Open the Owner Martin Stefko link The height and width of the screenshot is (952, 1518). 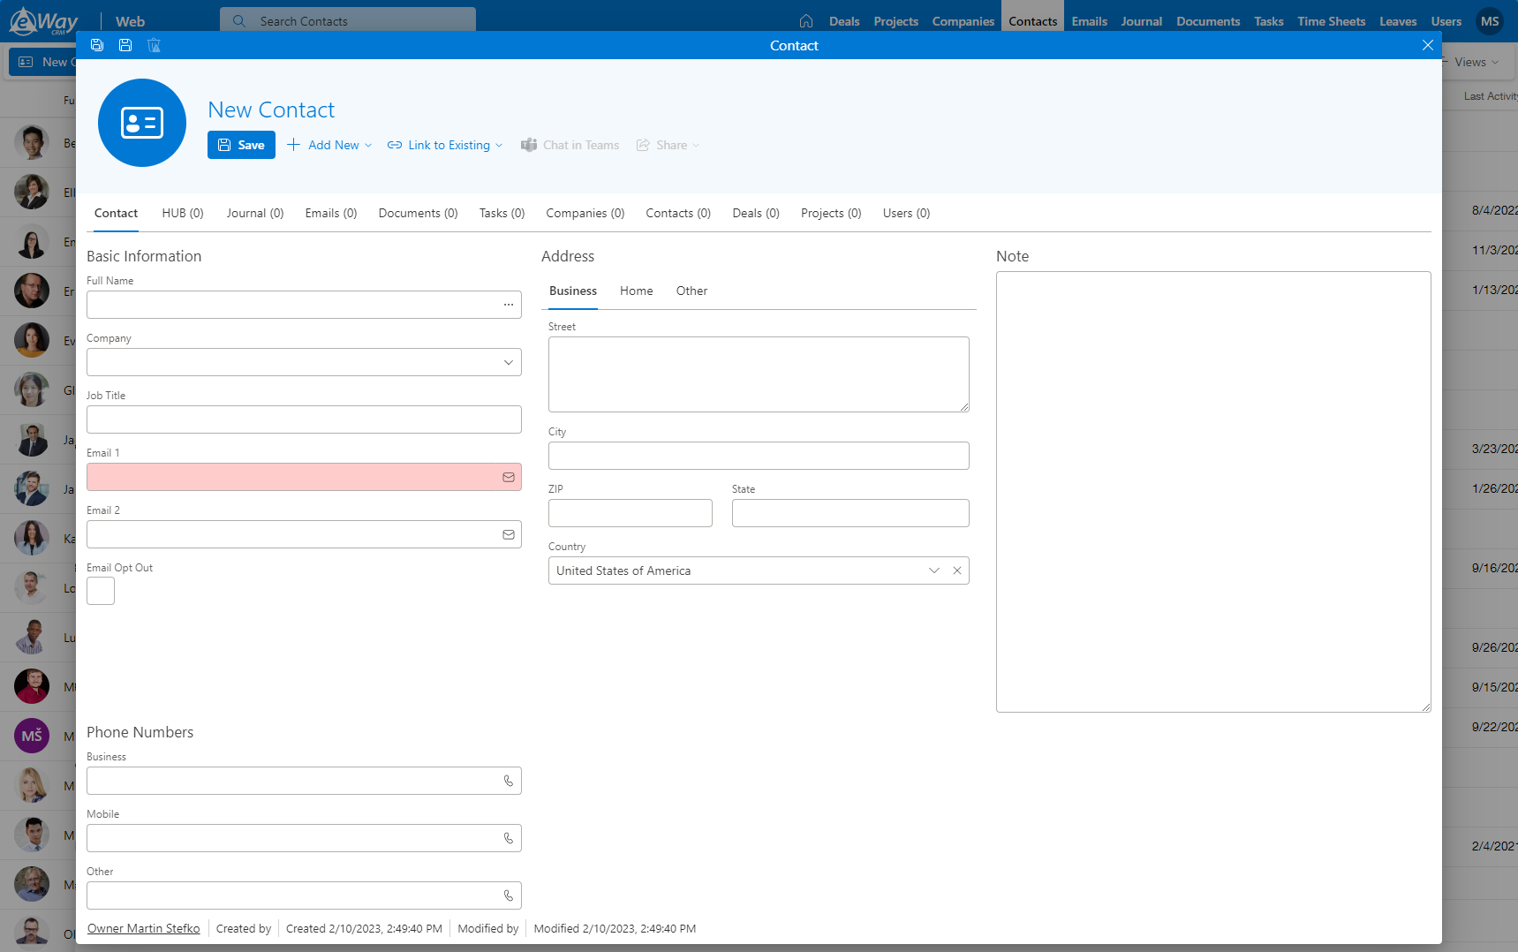[x=144, y=928]
